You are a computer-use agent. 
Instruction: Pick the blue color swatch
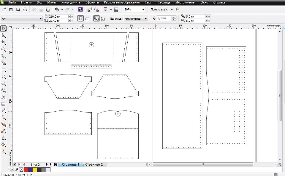[x=30, y=170]
